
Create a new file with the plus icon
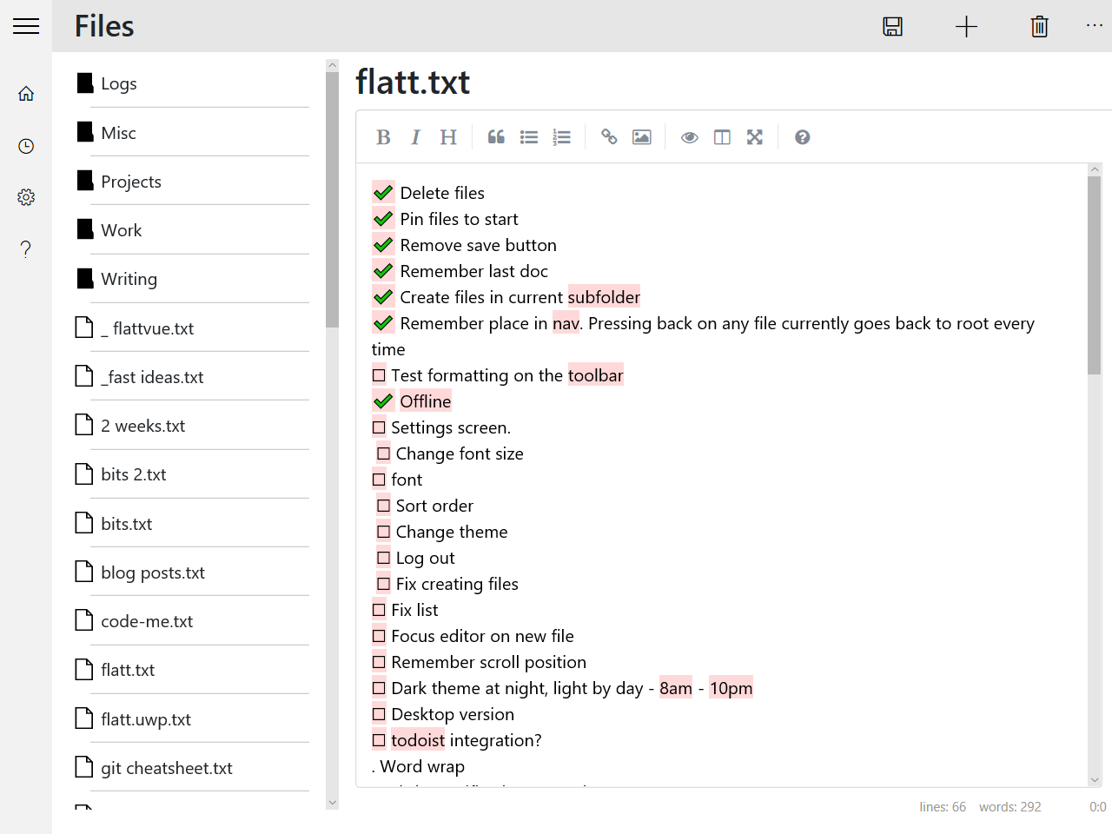click(x=966, y=26)
